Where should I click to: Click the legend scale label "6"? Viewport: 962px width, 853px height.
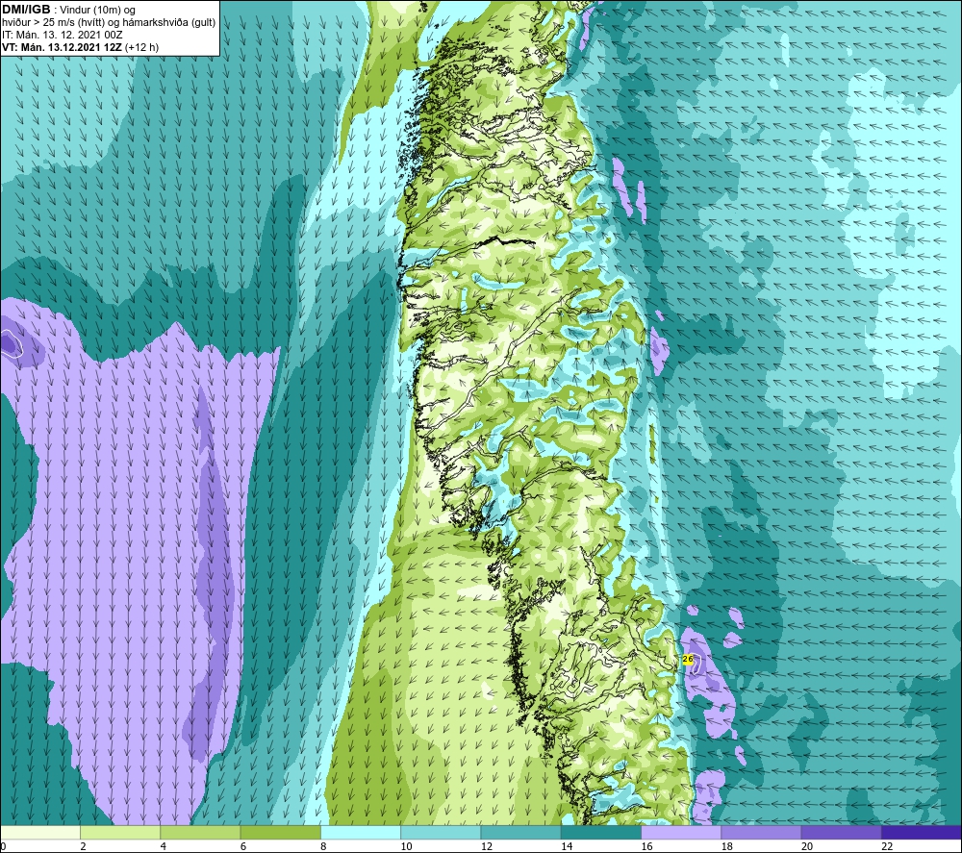coord(243,846)
